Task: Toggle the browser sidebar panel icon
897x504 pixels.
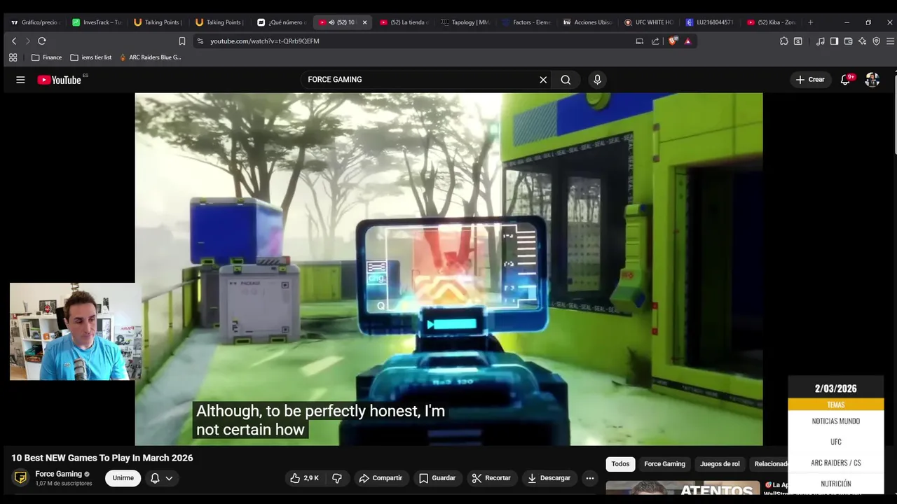Action: pyautogui.click(x=834, y=41)
